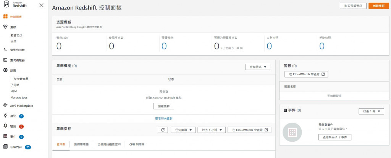Click the 事件 calendar icon in sidebar
The image size is (391, 158).
tap(5, 136)
